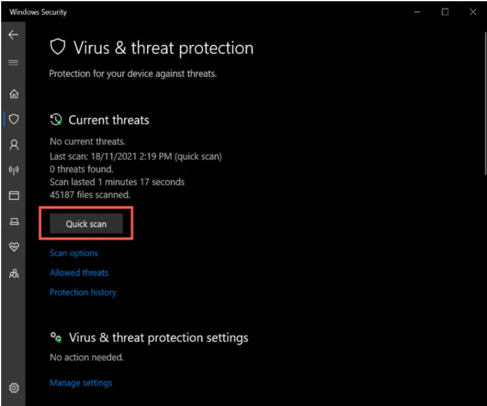Open Device security laptop icon
Image resolution: width=487 pixels, height=406 pixels.
14,222
